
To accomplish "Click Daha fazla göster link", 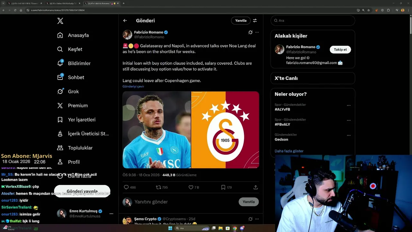I will (x=289, y=151).
